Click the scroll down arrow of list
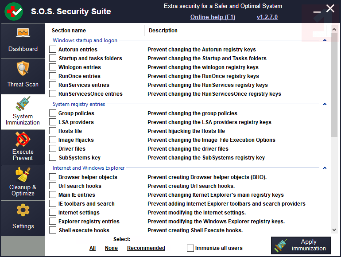Image resolution: width=341 pixels, height=257 pixels. (x=334, y=230)
